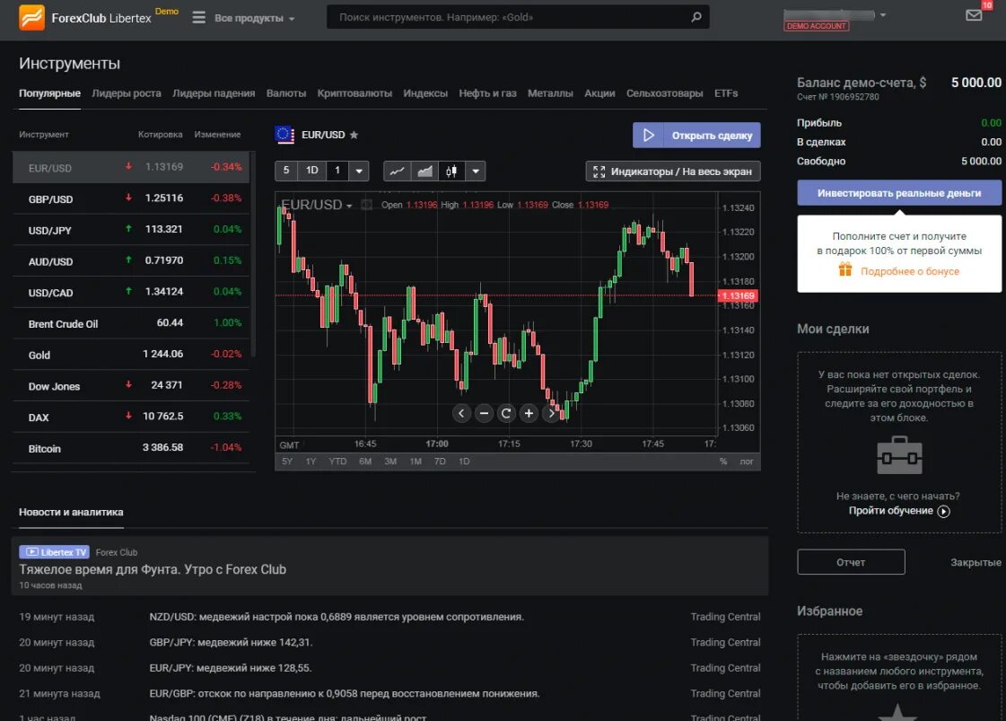The height and width of the screenshot is (721, 1006).
Task: Open the Closed deals link
Action: (x=975, y=562)
